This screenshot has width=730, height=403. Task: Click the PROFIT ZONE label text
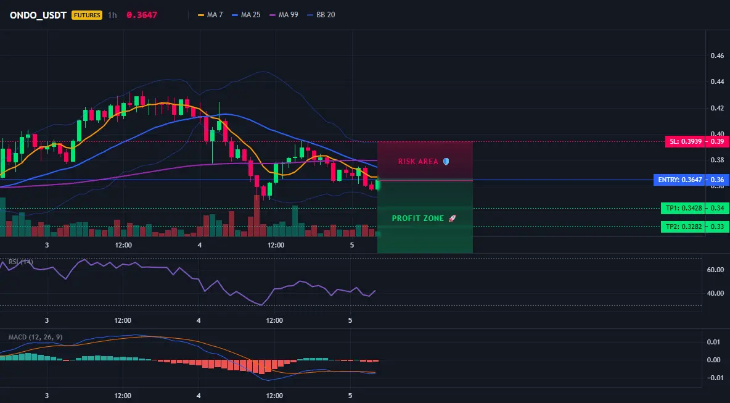point(418,218)
